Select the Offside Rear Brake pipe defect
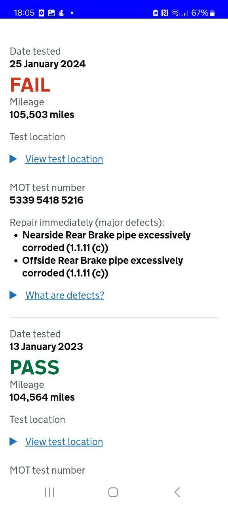Viewport: 228px width, 507px height. click(103, 267)
